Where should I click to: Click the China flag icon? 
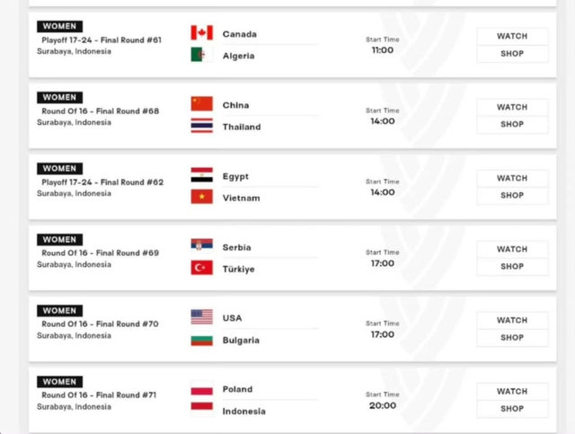tap(201, 104)
